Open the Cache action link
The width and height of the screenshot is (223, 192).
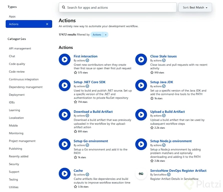(78, 171)
